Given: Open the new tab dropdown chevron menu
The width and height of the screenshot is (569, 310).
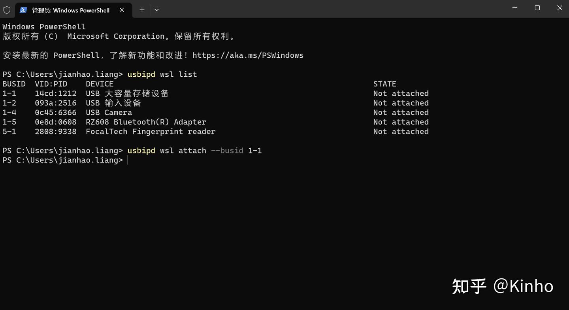Looking at the screenshot, I should (x=156, y=10).
